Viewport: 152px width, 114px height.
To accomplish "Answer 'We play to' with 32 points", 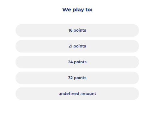I will click(77, 78).
